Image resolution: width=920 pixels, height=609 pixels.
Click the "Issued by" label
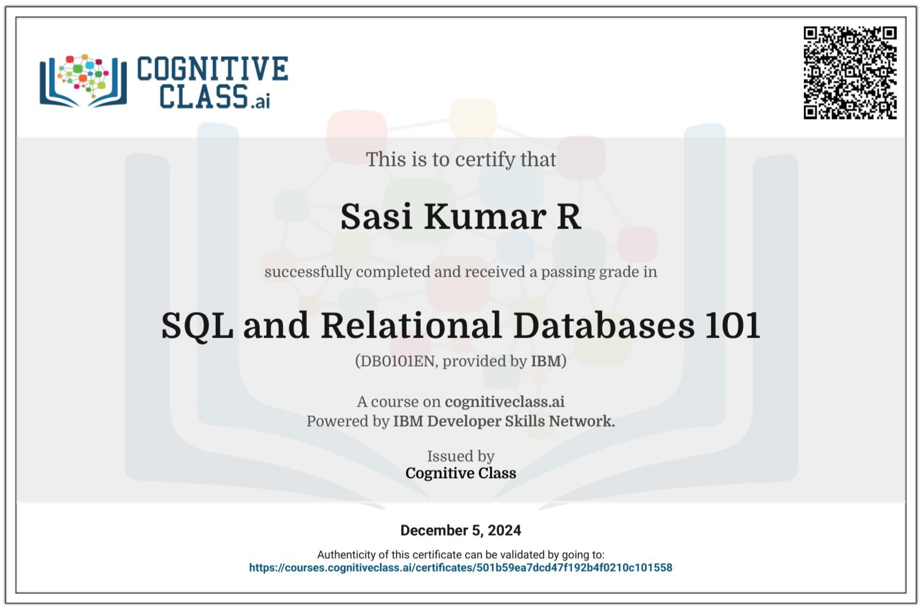461,456
